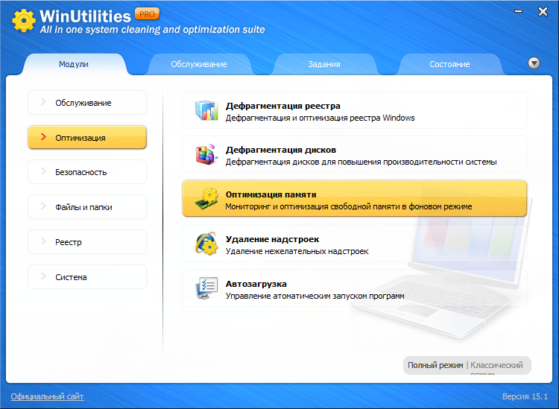Image resolution: width=559 pixels, height=409 pixels.
Task: Select the Файлы и папки category label
Action: (83, 207)
